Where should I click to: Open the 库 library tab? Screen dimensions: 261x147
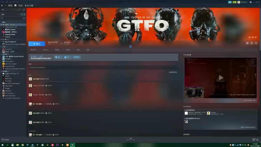[x=15, y=6]
